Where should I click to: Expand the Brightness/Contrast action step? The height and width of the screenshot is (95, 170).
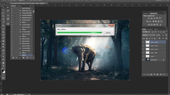pos(20,18)
